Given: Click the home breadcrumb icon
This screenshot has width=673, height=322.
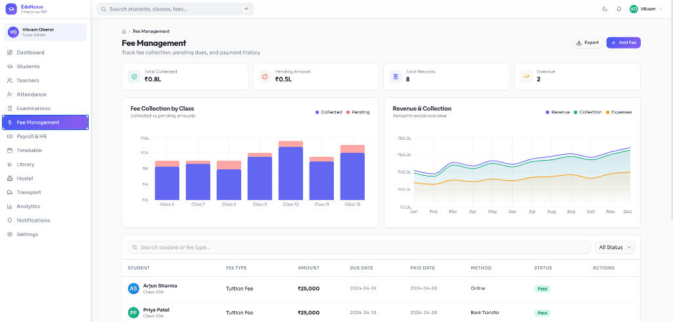Looking at the screenshot, I should (124, 31).
